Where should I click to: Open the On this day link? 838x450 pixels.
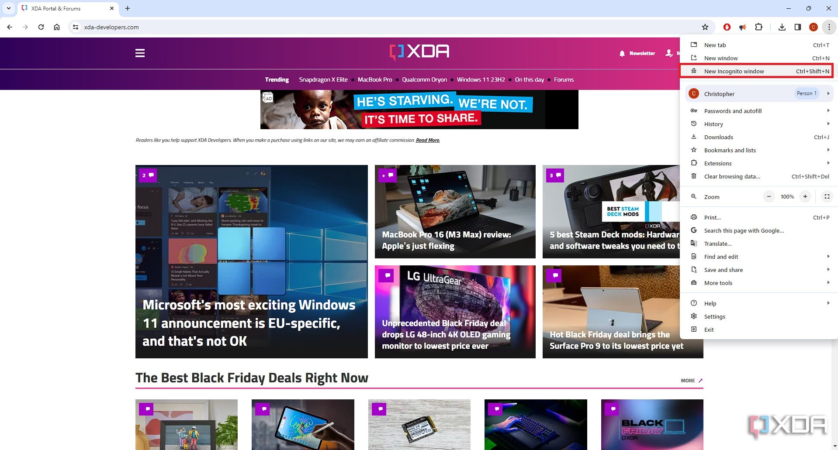coord(529,79)
